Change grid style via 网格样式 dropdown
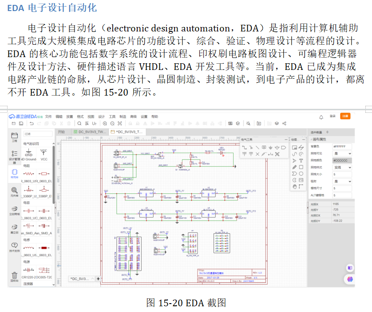Viewport: 372px width, 312px height. click(342, 167)
